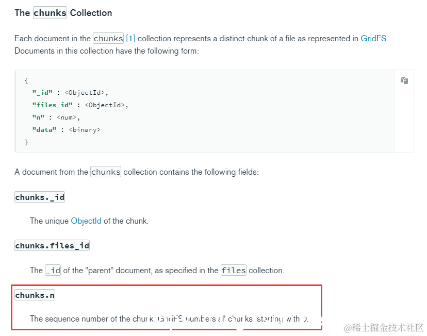Click the <num> placeholder in code
Viewport: 427px width, 336px height.
point(67,117)
